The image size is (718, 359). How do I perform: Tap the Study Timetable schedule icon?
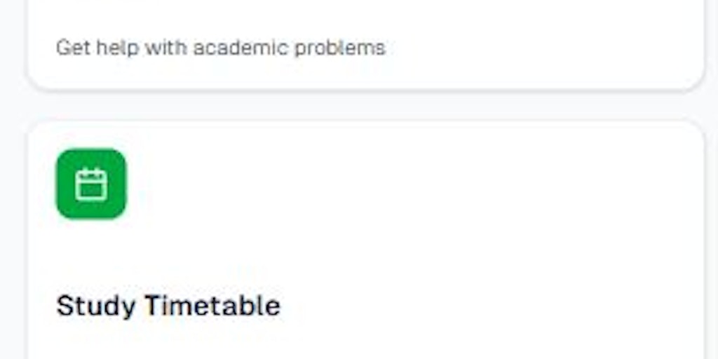91,184
